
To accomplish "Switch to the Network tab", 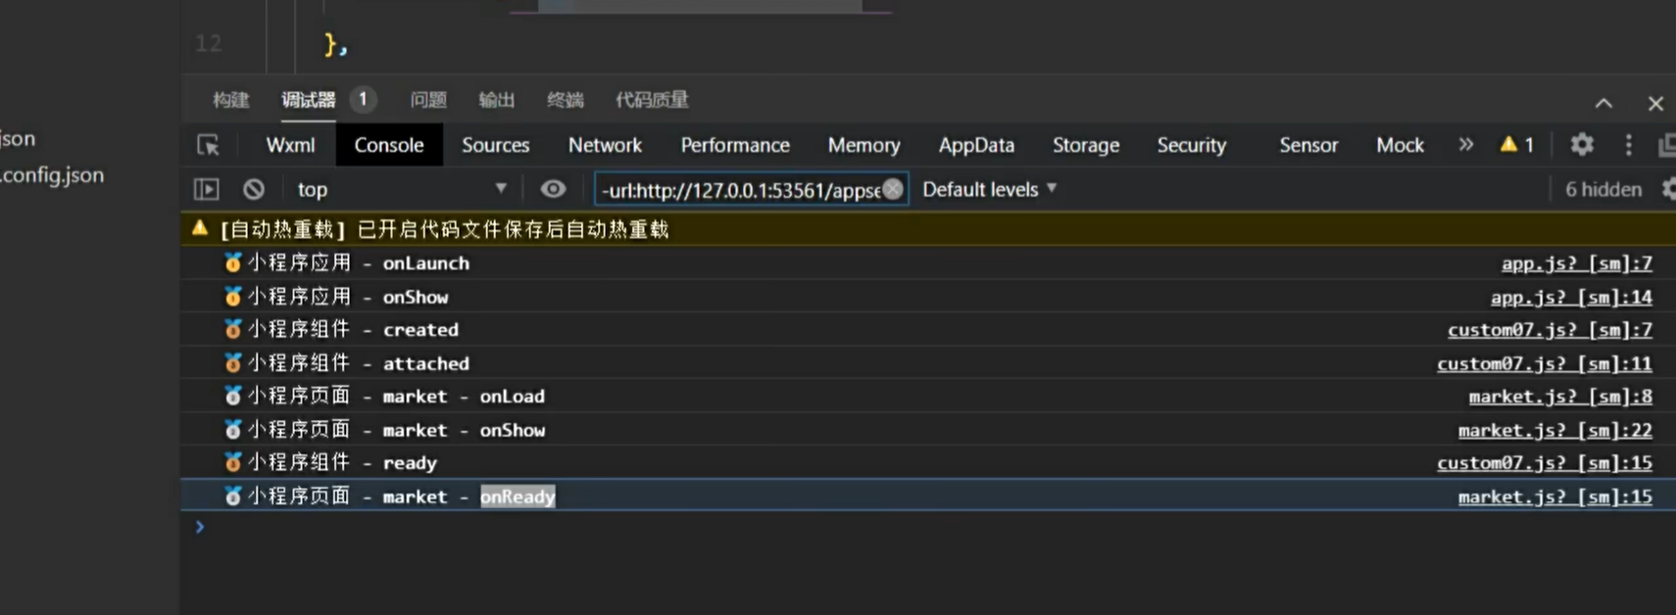I will click(605, 145).
